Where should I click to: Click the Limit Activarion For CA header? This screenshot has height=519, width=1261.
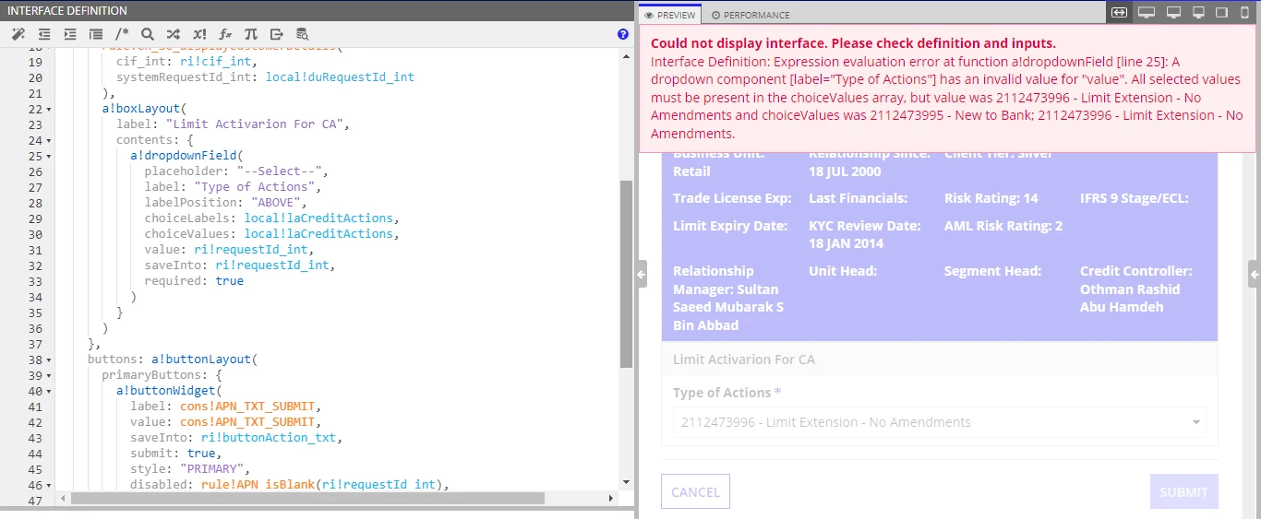click(x=743, y=360)
